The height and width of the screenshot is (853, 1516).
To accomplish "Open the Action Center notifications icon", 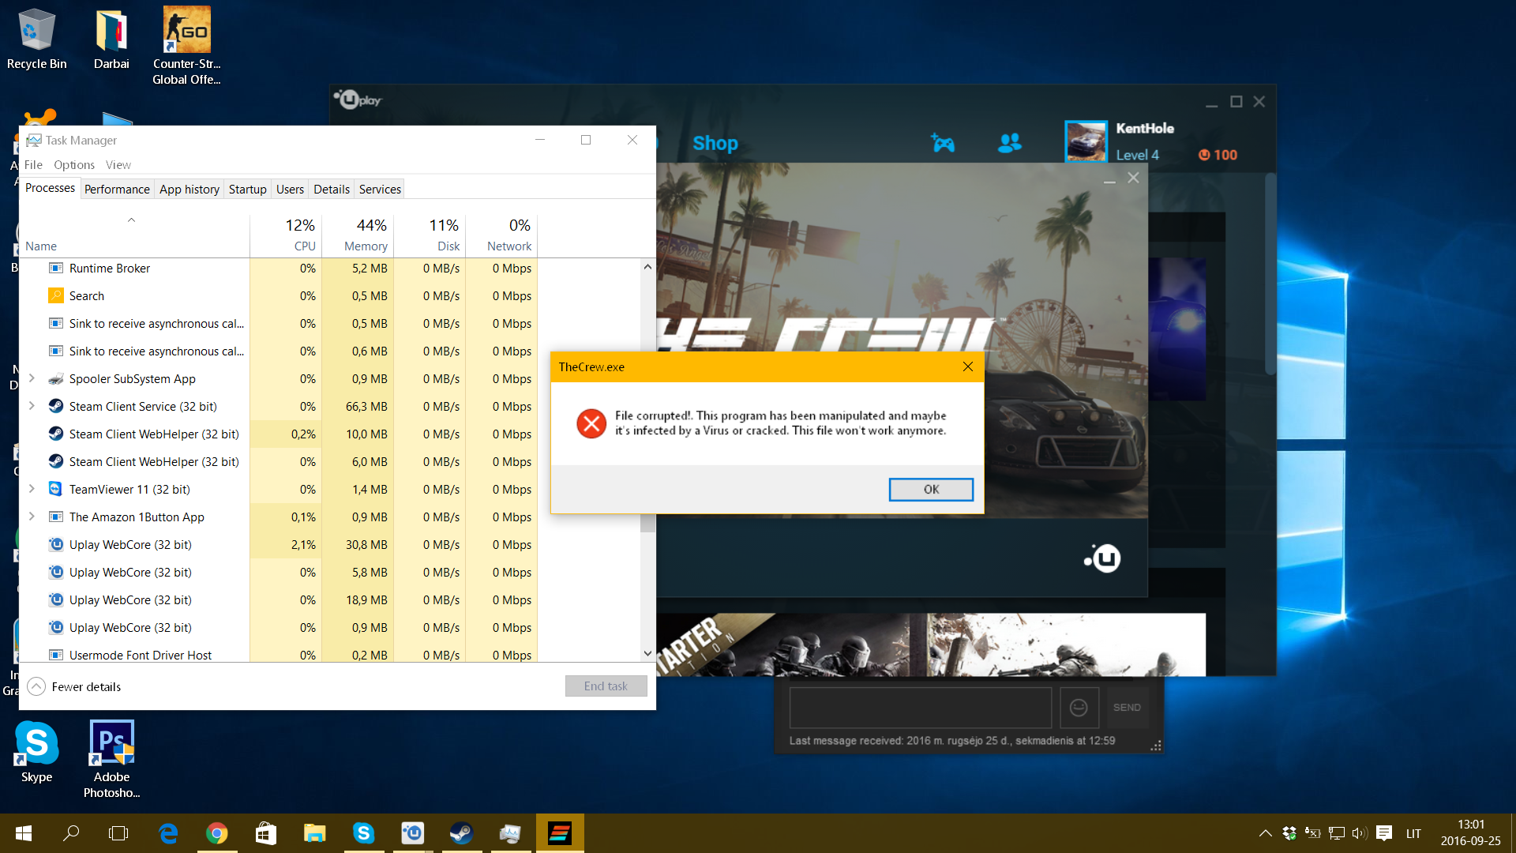I will (1383, 833).
